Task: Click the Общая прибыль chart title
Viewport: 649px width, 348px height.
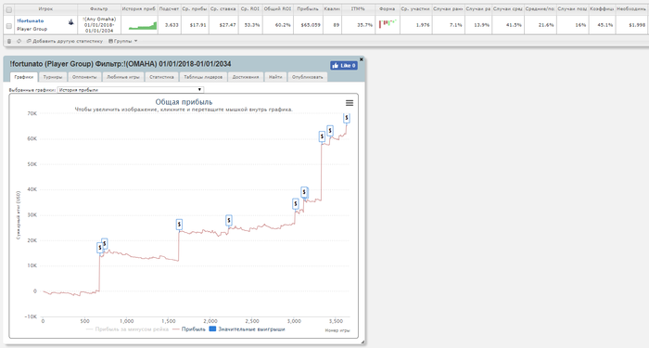Action: [184, 102]
